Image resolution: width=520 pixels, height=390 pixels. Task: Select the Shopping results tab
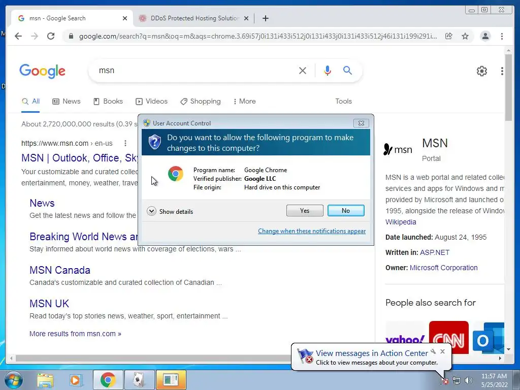click(200, 101)
